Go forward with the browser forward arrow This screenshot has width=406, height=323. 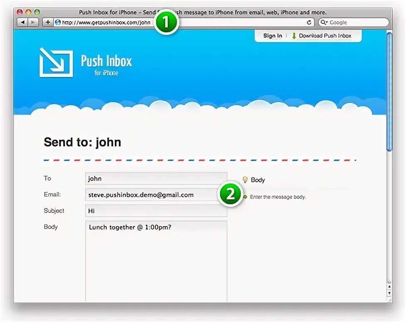click(33, 22)
